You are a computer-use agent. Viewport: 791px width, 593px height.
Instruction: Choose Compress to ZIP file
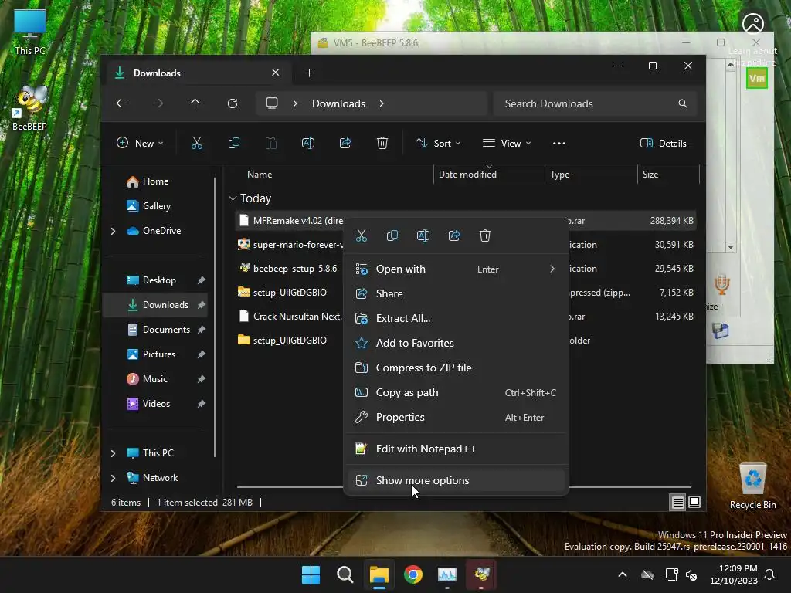pyautogui.click(x=456, y=368)
